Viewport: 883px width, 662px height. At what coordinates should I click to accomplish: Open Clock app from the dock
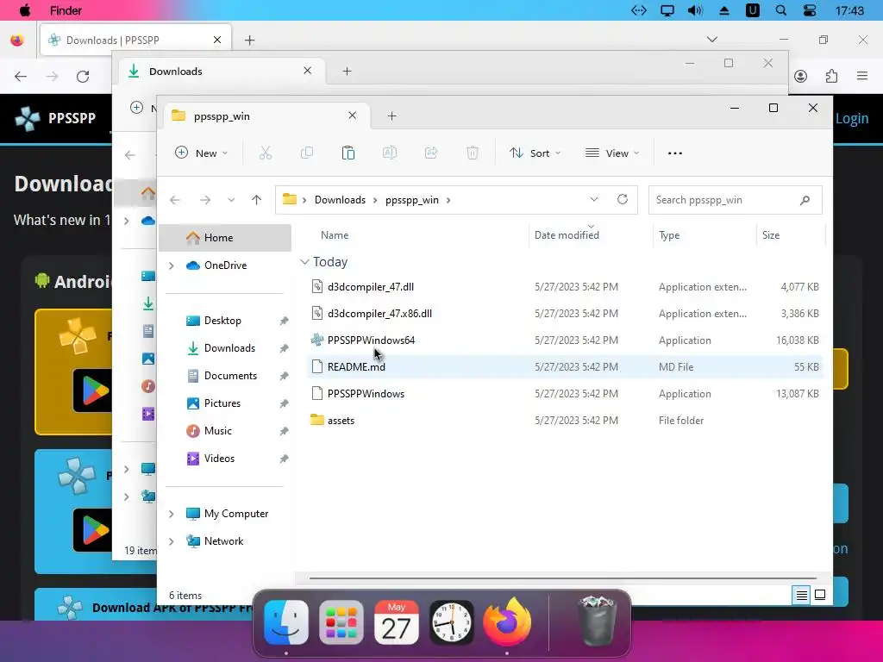[x=451, y=622]
